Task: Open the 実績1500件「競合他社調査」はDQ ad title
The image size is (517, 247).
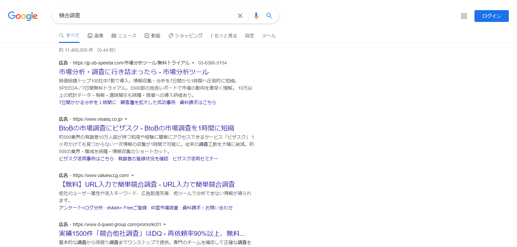Action: click(152, 233)
